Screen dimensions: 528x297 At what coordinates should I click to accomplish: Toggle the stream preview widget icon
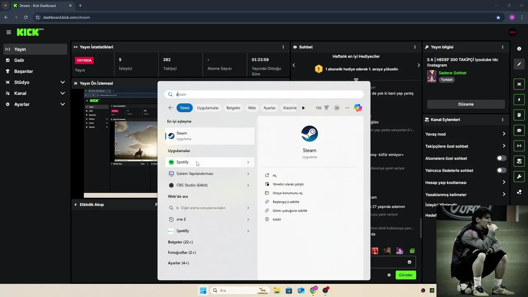(x=519, y=84)
